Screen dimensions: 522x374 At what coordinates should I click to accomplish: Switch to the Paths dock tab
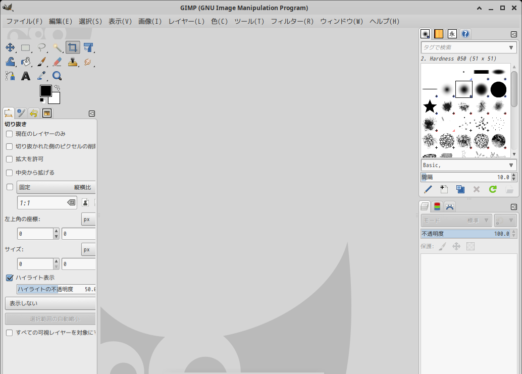click(x=450, y=206)
